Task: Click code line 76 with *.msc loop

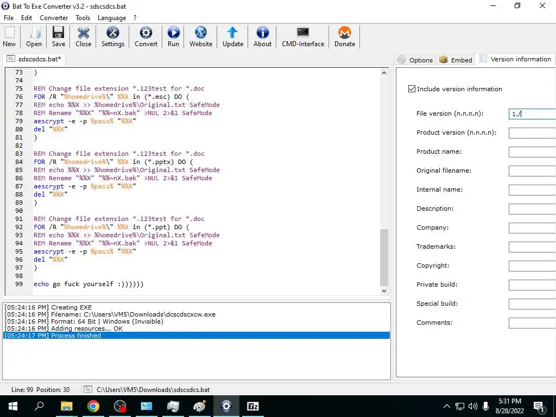Action: [111, 97]
